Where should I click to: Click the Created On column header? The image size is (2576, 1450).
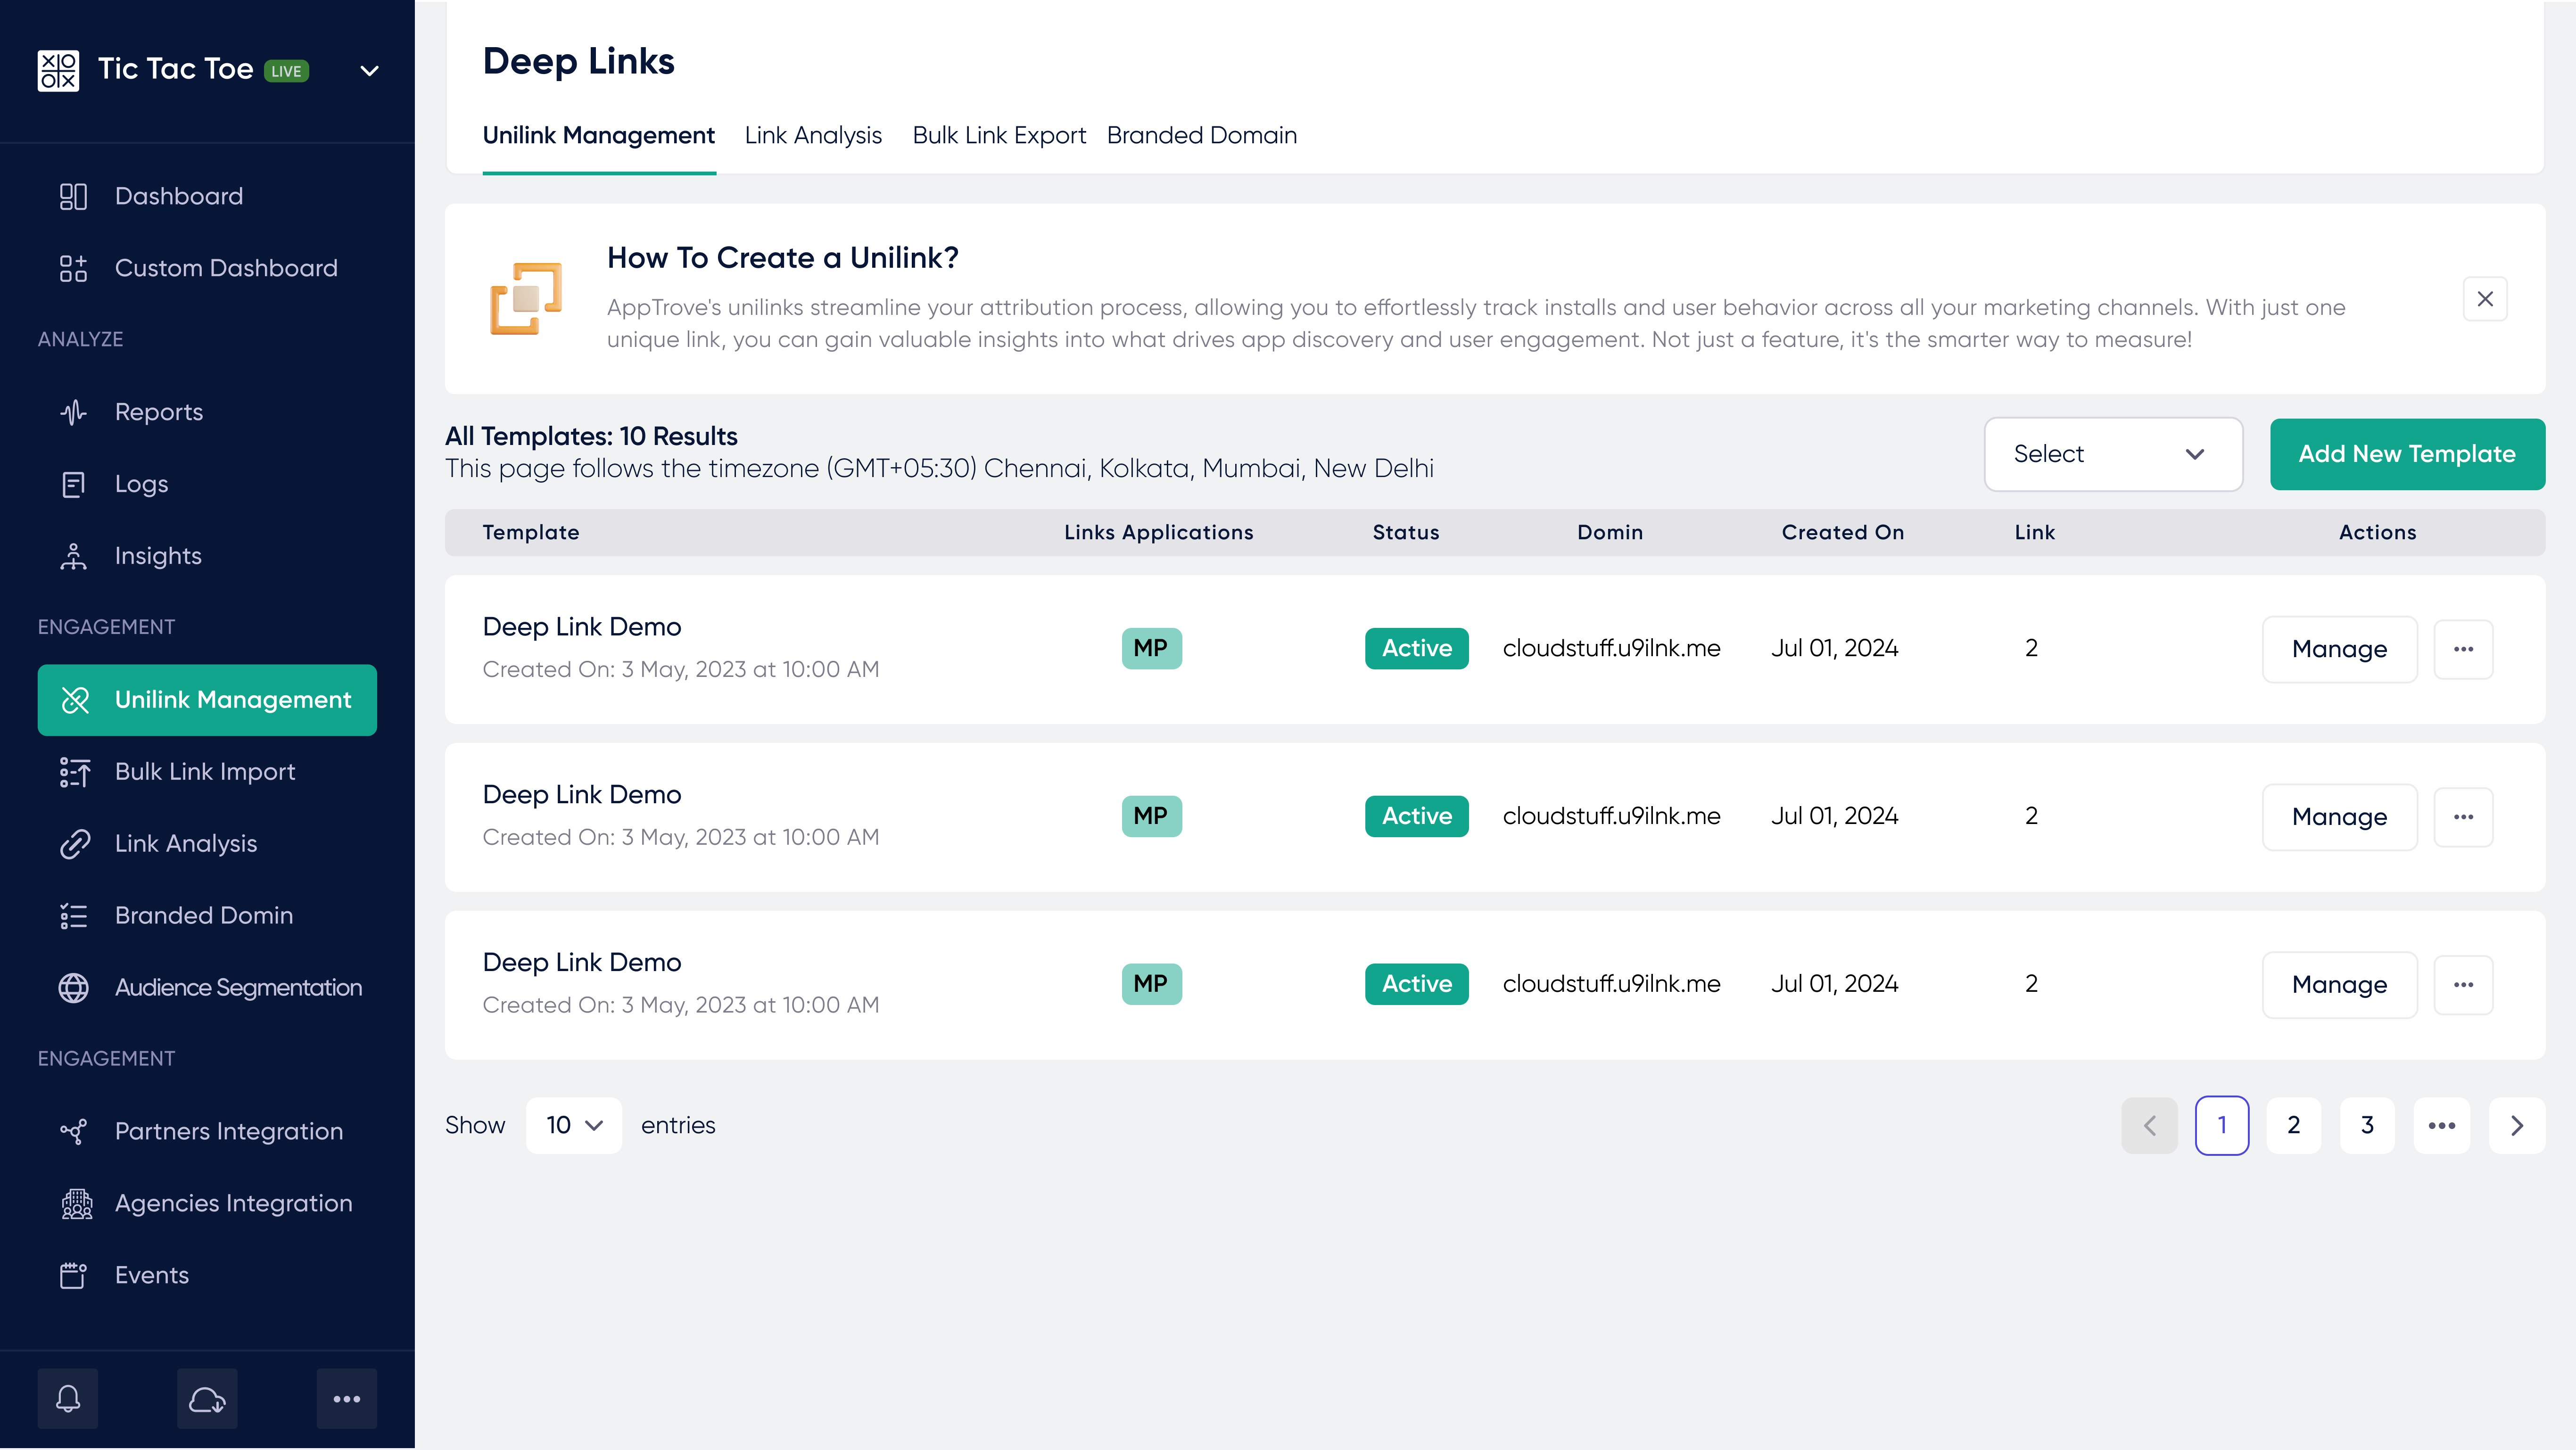click(1842, 533)
